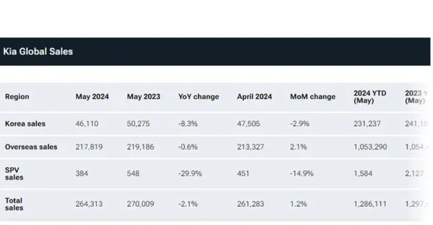Viewport: 433px width, 225px height.
Task: Select the Region column header
Action: coord(17,97)
